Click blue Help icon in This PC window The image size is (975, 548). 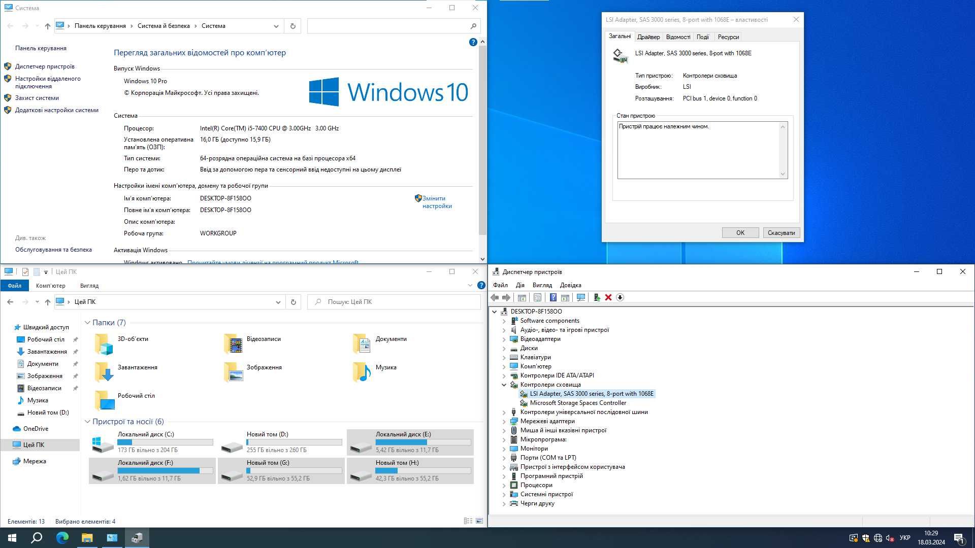[x=481, y=285]
